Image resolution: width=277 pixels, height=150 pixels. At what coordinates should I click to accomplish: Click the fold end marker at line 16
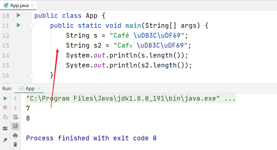tap(31, 75)
